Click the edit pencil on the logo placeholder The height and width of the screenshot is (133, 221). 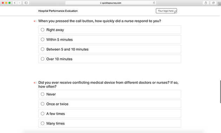[175, 12]
